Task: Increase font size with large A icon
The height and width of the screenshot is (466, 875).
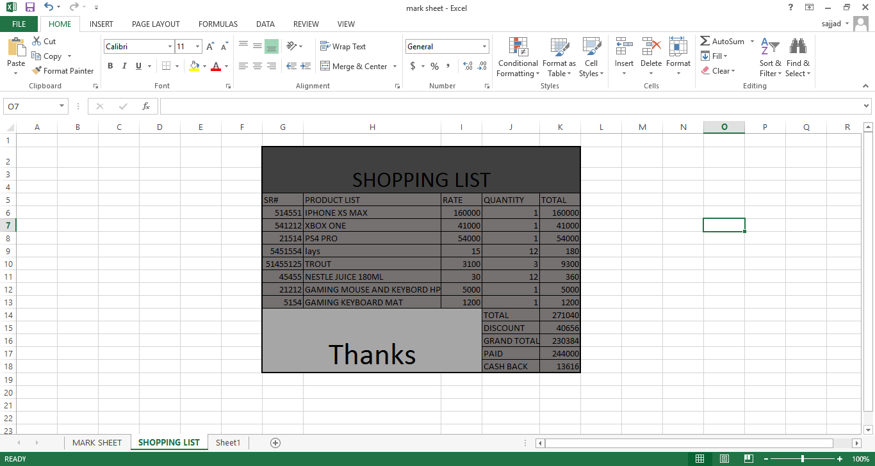Action: tap(210, 47)
